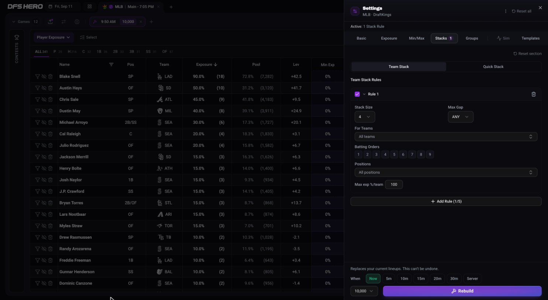Open the For Teams selector

coord(446,137)
